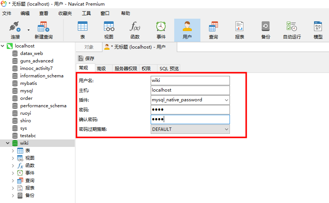Viewport: 329px width, 203px height.
Task: Open the 查看 menu
Action: point(44,13)
